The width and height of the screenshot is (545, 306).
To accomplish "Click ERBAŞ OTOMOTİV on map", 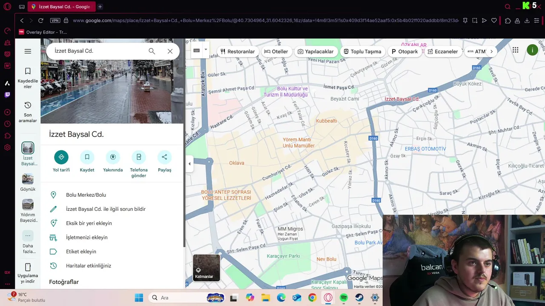I will pyautogui.click(x=425, y=149).
